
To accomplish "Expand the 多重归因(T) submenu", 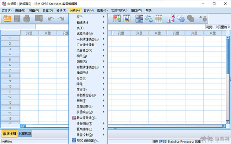I will click(x=88, y=123).
